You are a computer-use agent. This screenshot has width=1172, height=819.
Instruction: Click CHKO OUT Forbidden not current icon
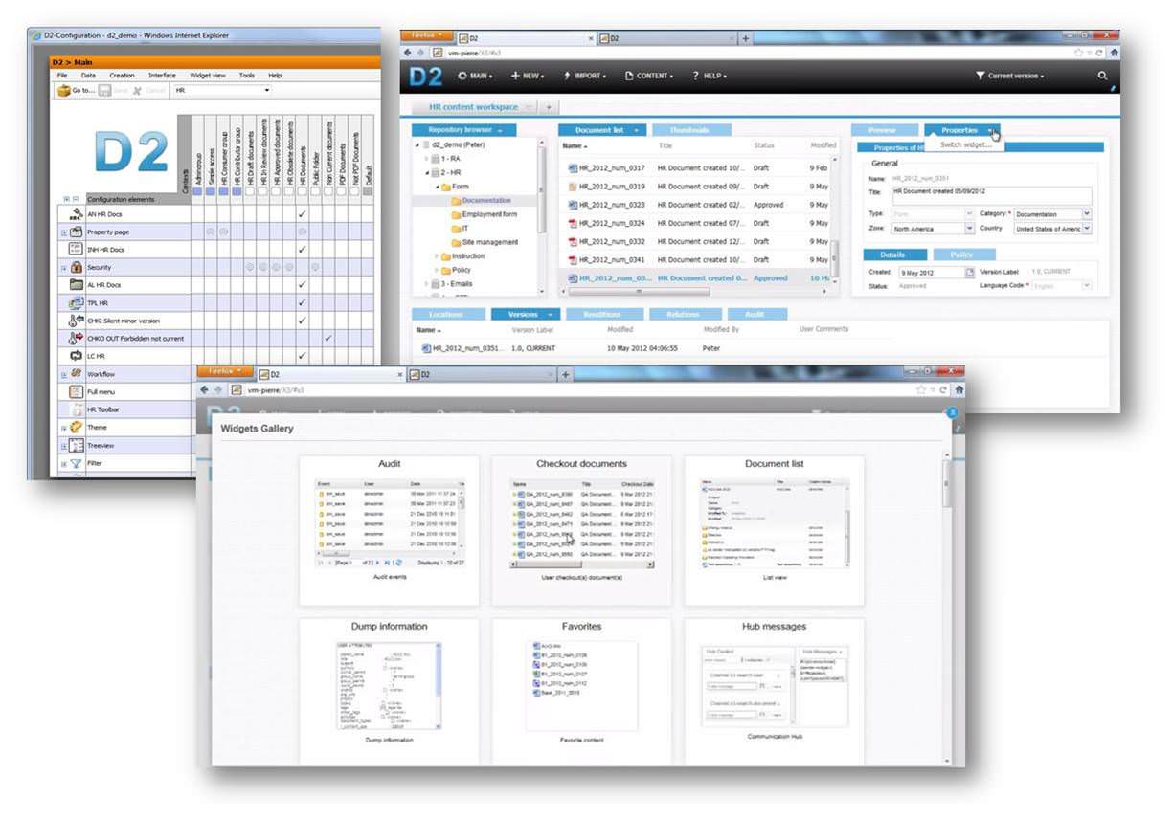(76, 339)
